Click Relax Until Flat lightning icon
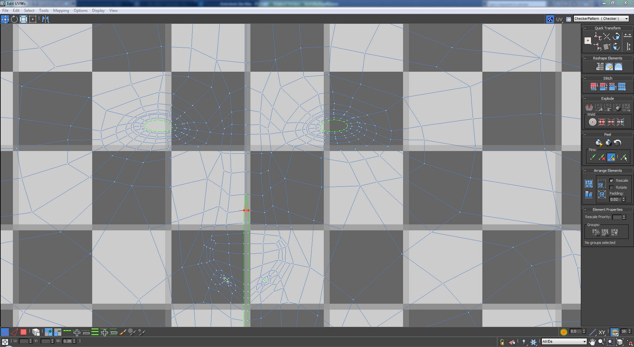 point(609,67)
